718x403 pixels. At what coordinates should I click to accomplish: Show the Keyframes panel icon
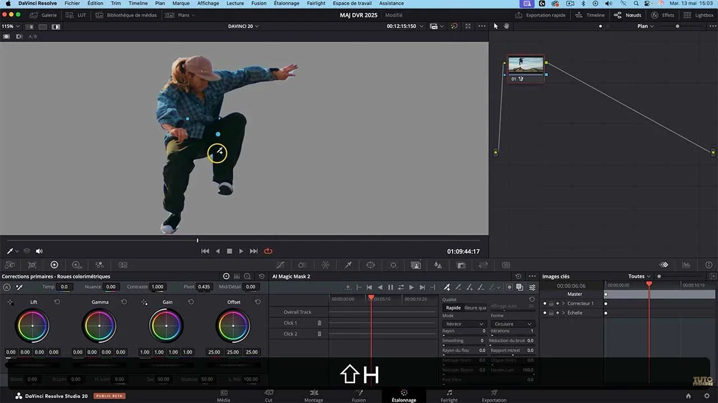coord(664,265)
